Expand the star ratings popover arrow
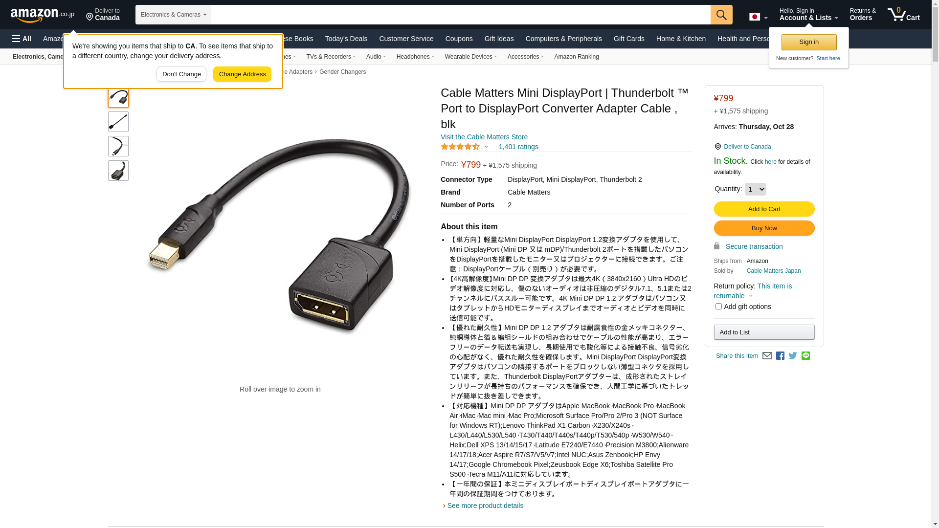Image resolution: width=939 pixels, height=528 pixels. tap(486, 147)
